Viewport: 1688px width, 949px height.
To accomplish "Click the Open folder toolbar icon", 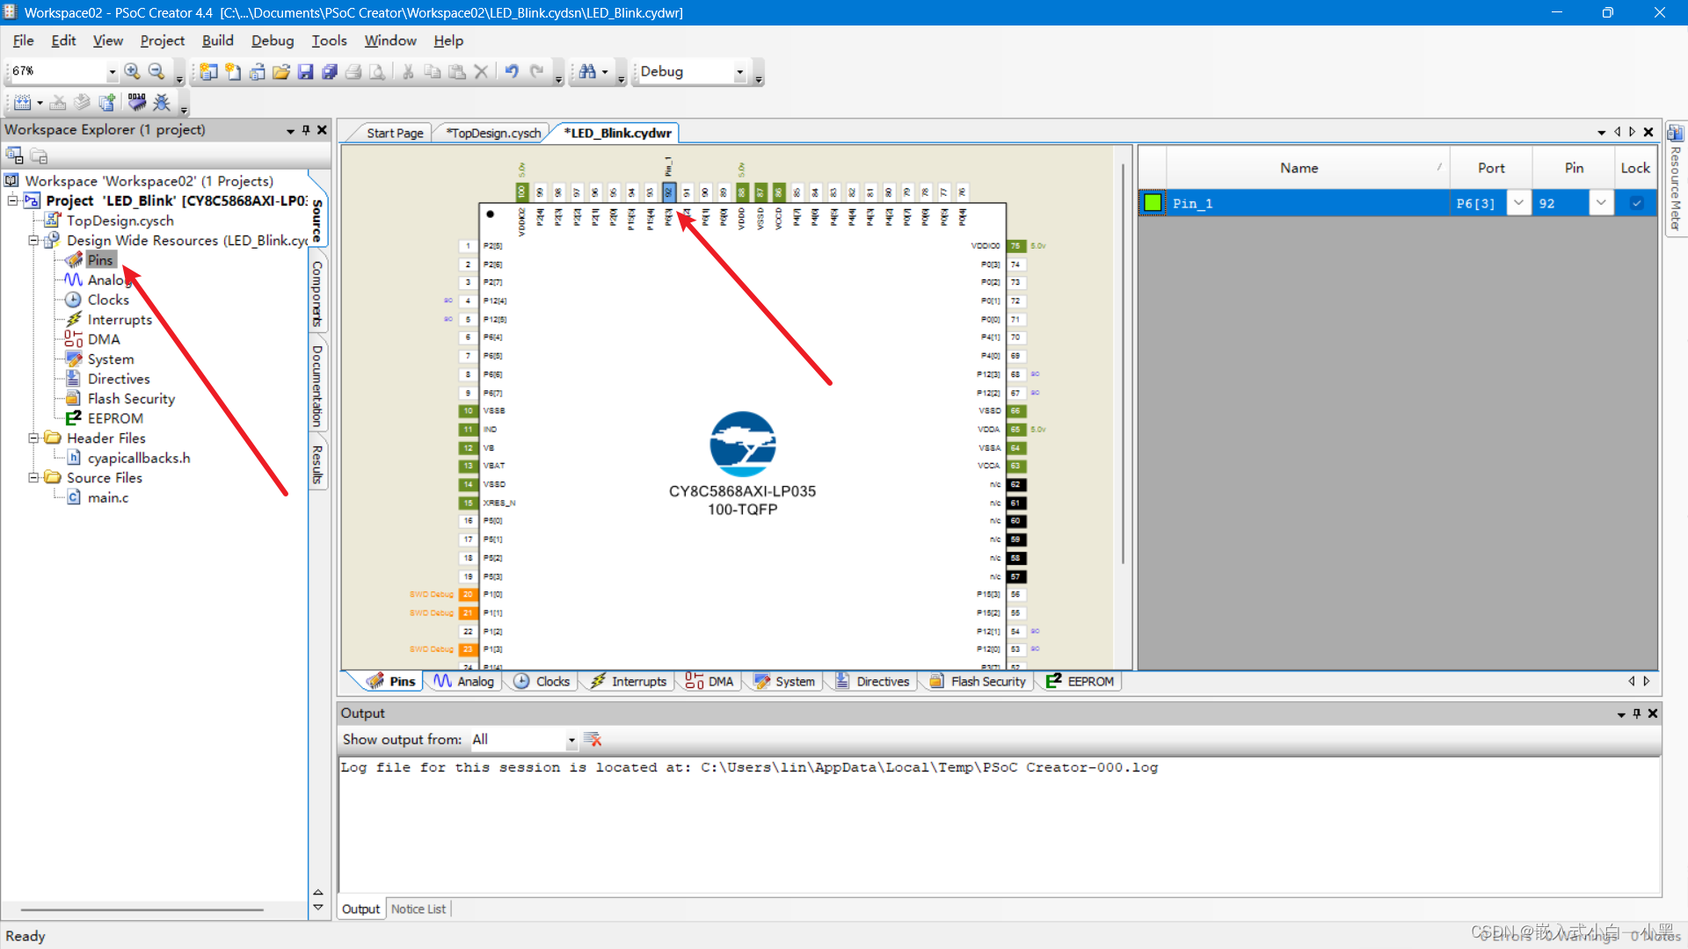I will coord(281,72).
